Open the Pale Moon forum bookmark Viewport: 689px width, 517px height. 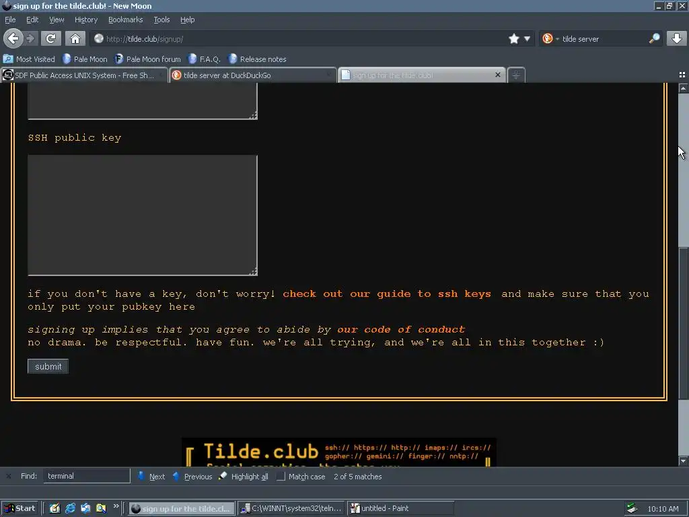(x=147, y=59)
